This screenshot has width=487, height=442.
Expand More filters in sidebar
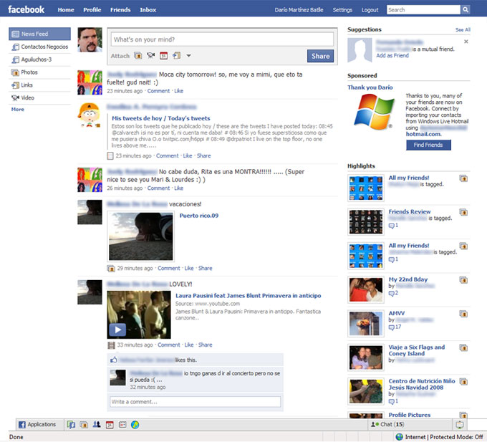[17, 110]
